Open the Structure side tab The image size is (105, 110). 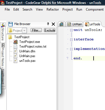3,33
